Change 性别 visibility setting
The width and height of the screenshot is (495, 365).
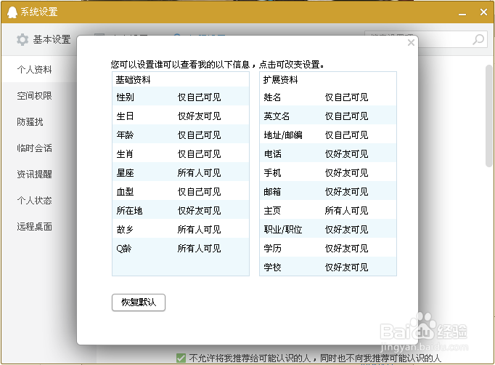pos(199,97)
